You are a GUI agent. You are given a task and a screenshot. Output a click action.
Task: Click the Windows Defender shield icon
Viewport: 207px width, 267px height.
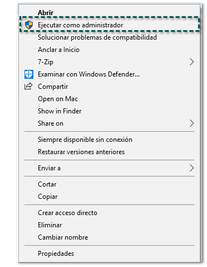[x=29, y=74]
